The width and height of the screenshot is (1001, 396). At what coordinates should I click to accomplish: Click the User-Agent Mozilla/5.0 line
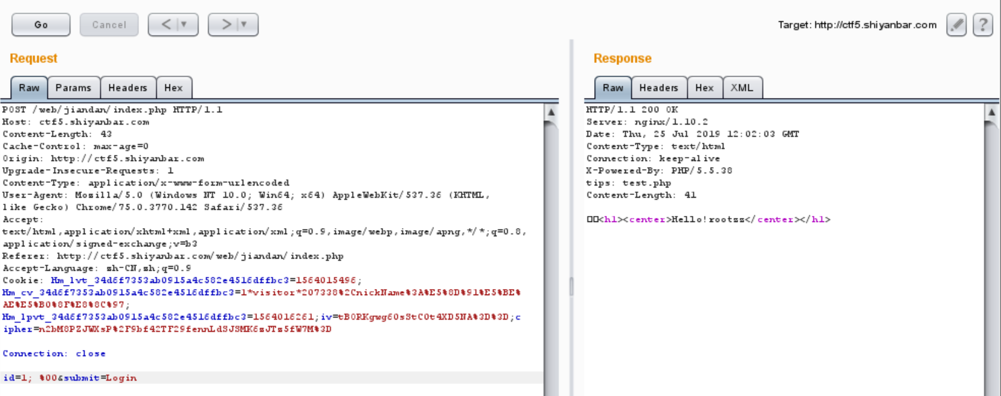coord(247,195)
